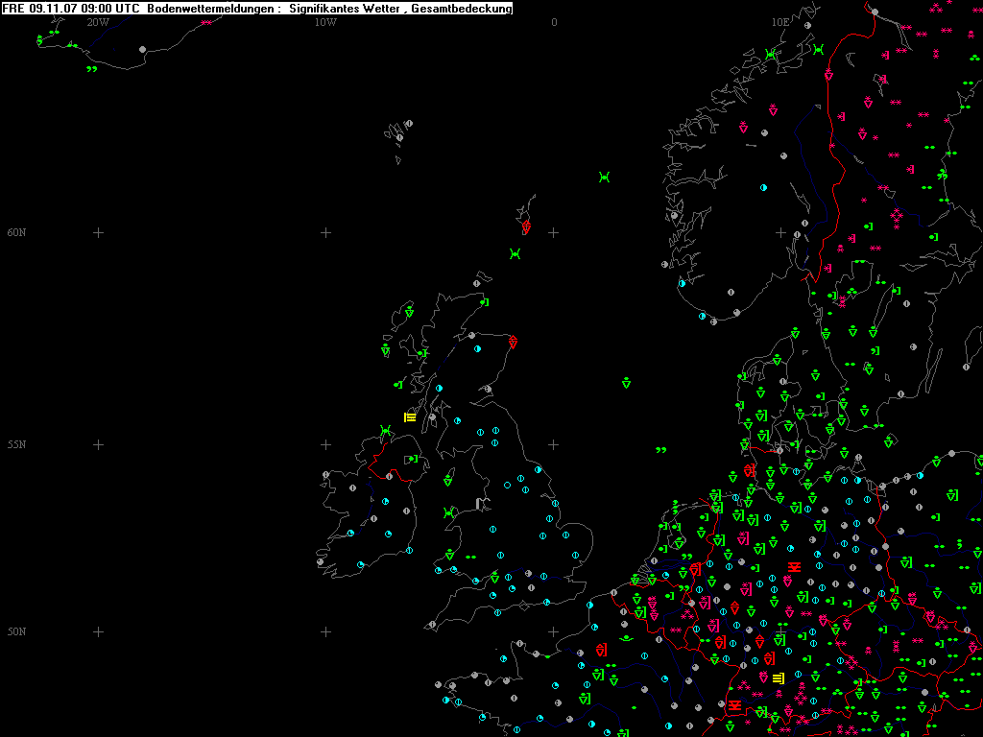Click the yellow fog symbol west of Scotland
The height and width of the screenshot is (737, 983).
pyautogui.click(x=410, y=417)
